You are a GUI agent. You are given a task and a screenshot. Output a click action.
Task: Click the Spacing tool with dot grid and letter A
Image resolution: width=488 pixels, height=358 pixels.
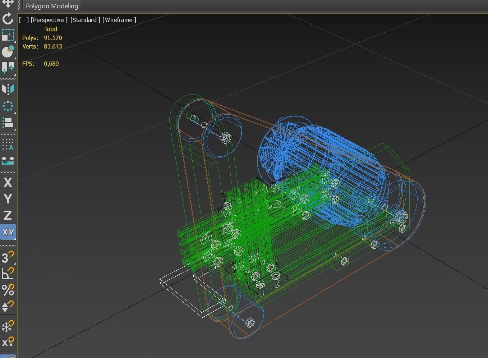tap(8, 144)
